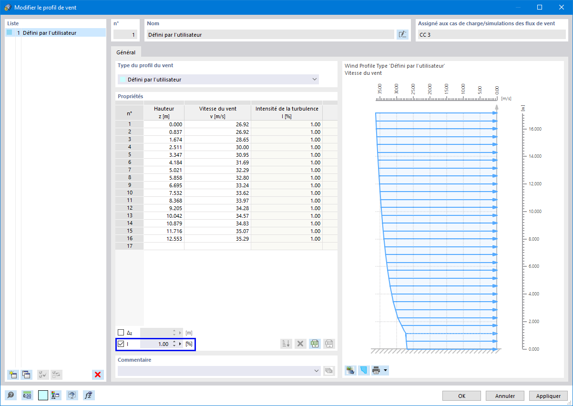This screenshot has height=406, width=573.
Task: Click height cell 5.021 in row 7
Action: click(164, 170)
